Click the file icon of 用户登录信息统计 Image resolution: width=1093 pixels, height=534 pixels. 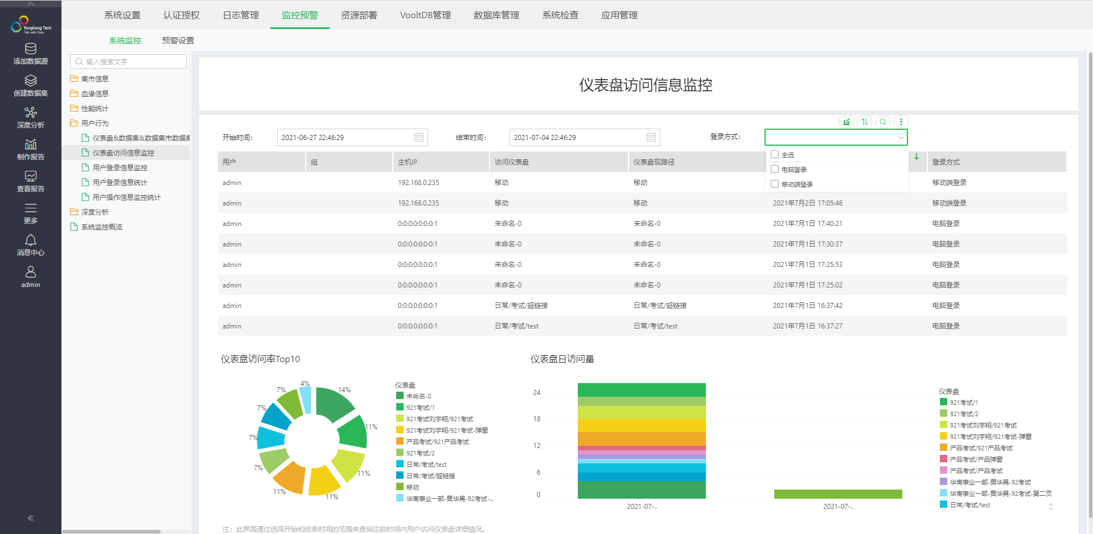coord(85,182)
